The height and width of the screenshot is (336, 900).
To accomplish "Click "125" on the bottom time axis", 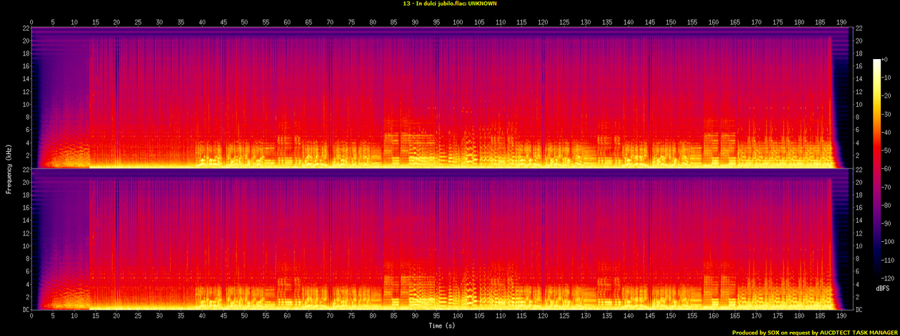I will pos(564,317).
